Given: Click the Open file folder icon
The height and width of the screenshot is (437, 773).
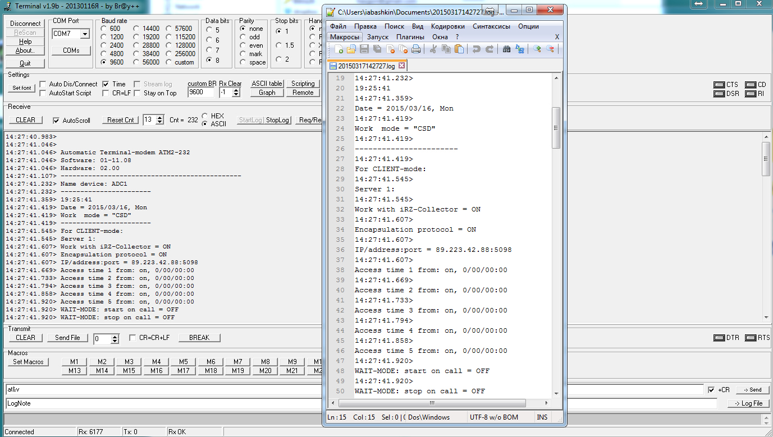Looking at the screenshot, I should click(x=351, y=49).
